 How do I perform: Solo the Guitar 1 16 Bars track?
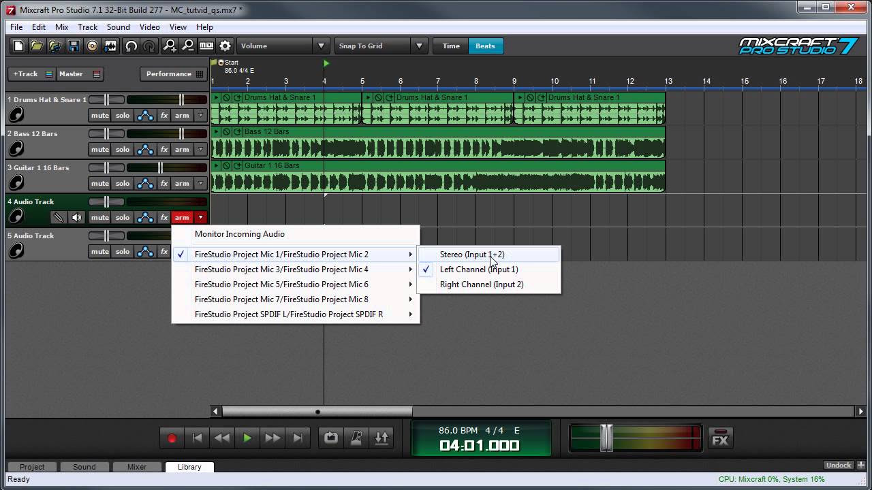(122, 183)
